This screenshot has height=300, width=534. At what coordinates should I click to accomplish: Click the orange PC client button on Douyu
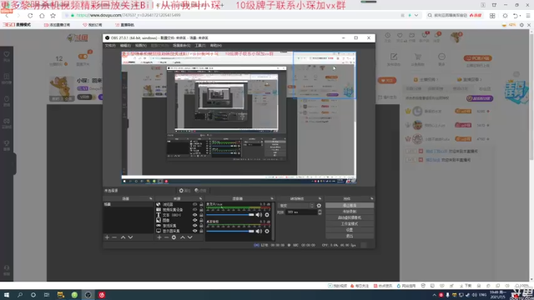pos(477,58)
